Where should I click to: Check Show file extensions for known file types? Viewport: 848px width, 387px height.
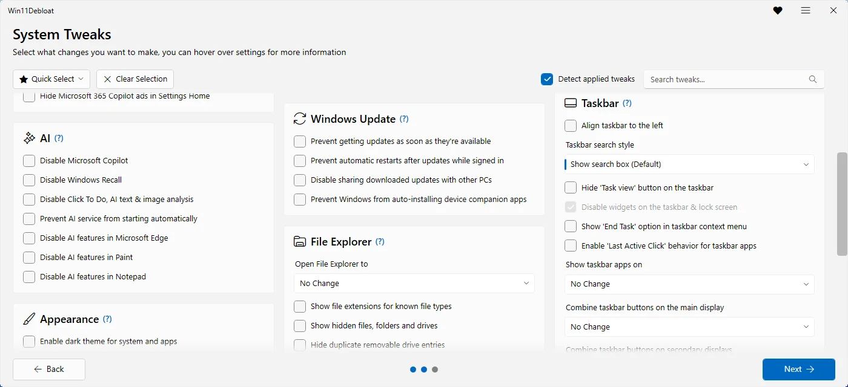300,306
